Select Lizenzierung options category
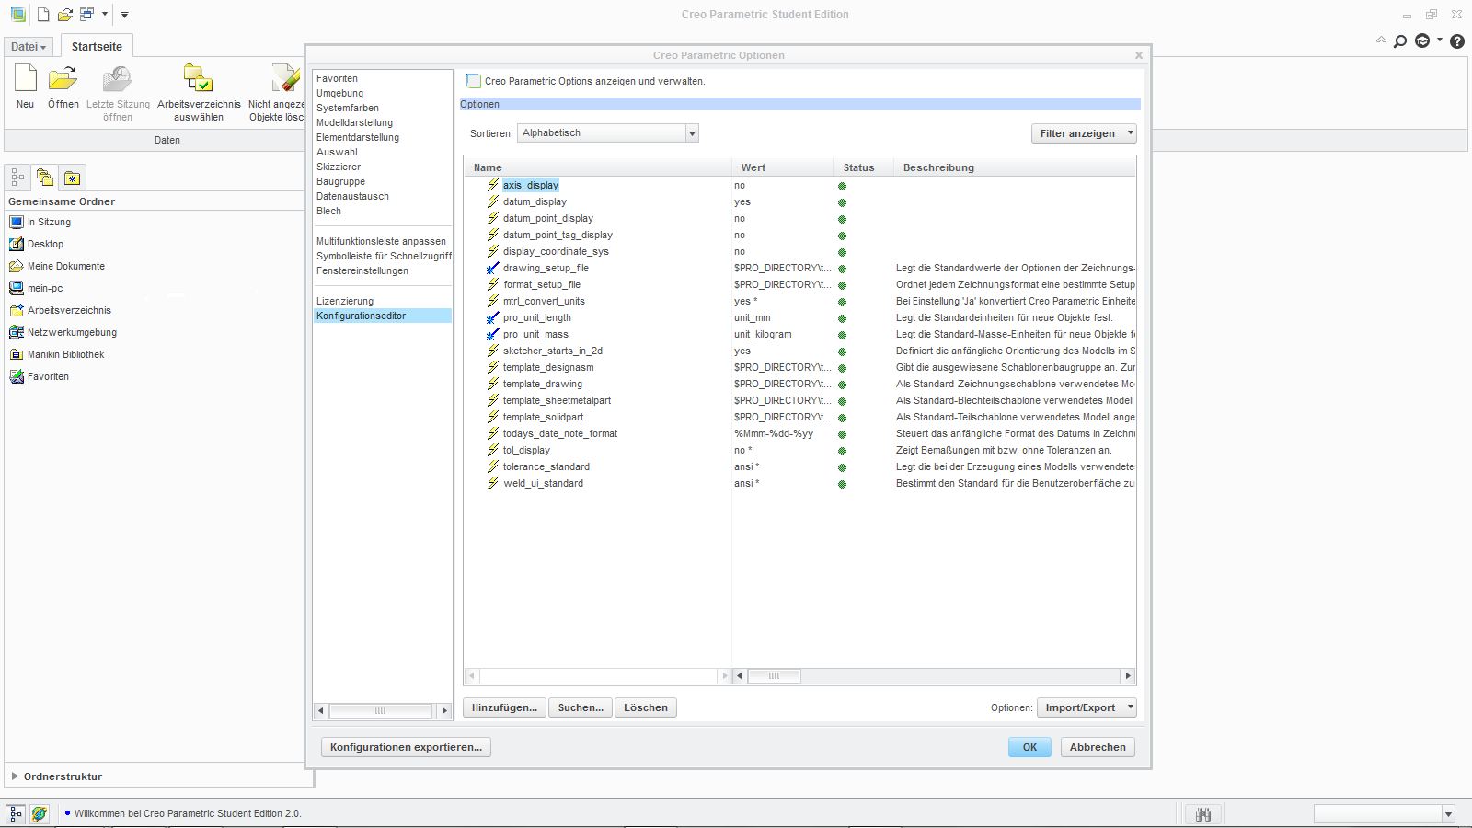This screenshot has width=1472, height=828. tap(345, 301)
